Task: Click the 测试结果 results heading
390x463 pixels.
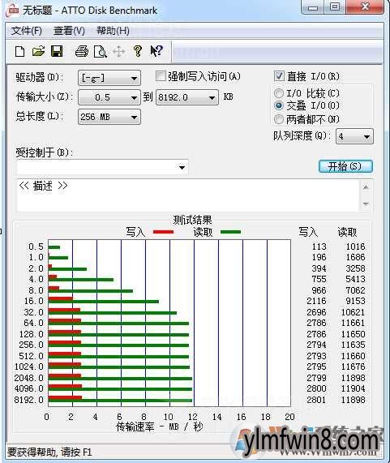Action: coord(192,220)
